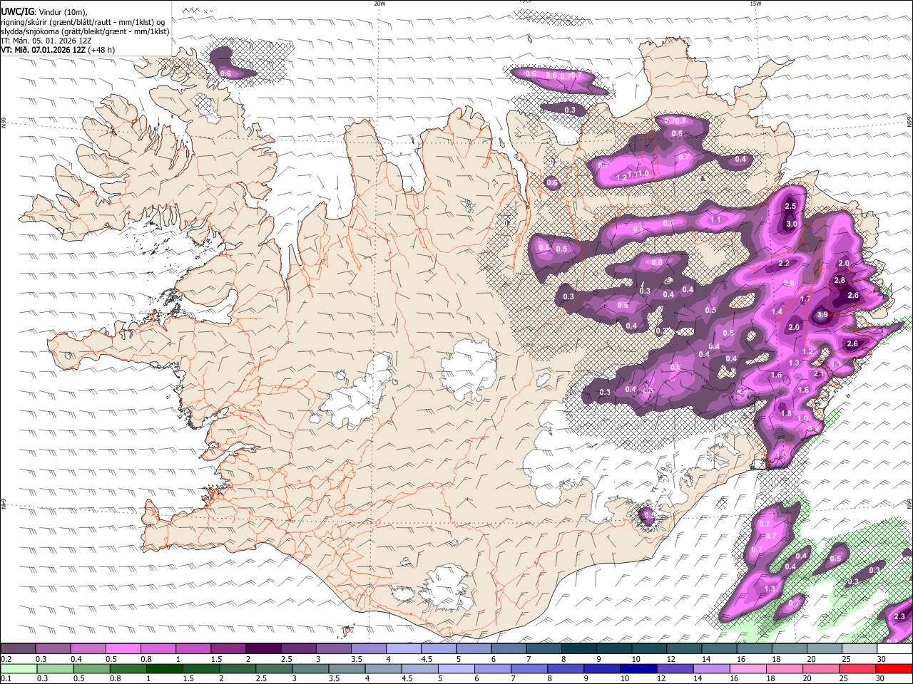Pick the pale green 0.1 swatch in bottom legend
The width and height of the screenshot is (913, 684).
pos(18,668)
